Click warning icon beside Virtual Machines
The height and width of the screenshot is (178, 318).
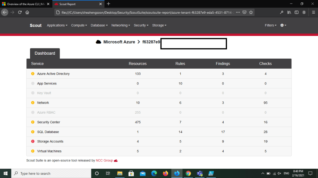pos(33,151)
